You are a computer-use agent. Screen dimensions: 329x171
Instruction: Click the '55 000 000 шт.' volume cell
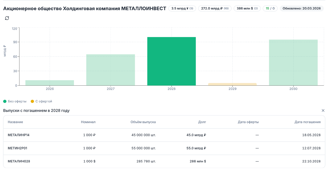144,148
